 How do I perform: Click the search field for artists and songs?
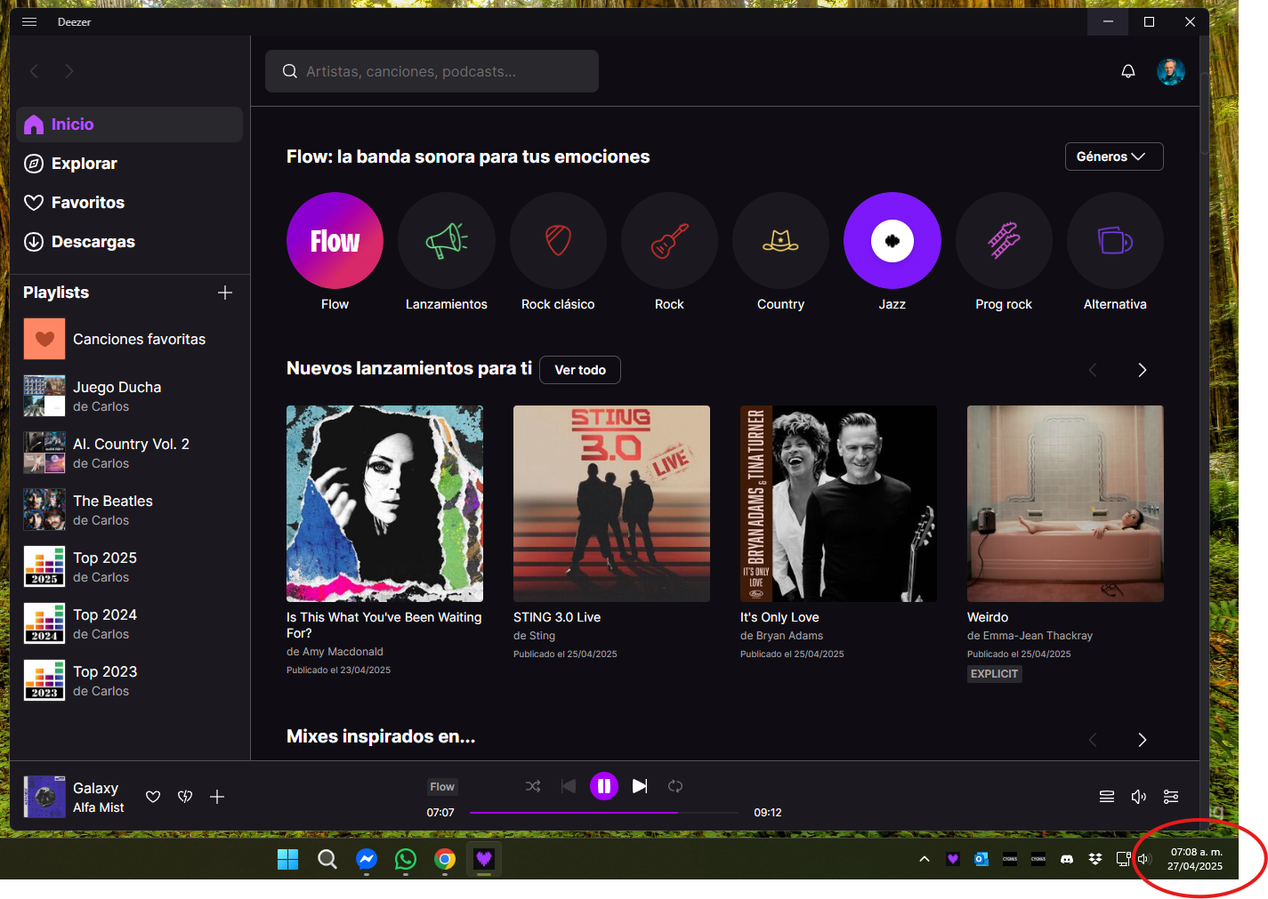[432, 71]
